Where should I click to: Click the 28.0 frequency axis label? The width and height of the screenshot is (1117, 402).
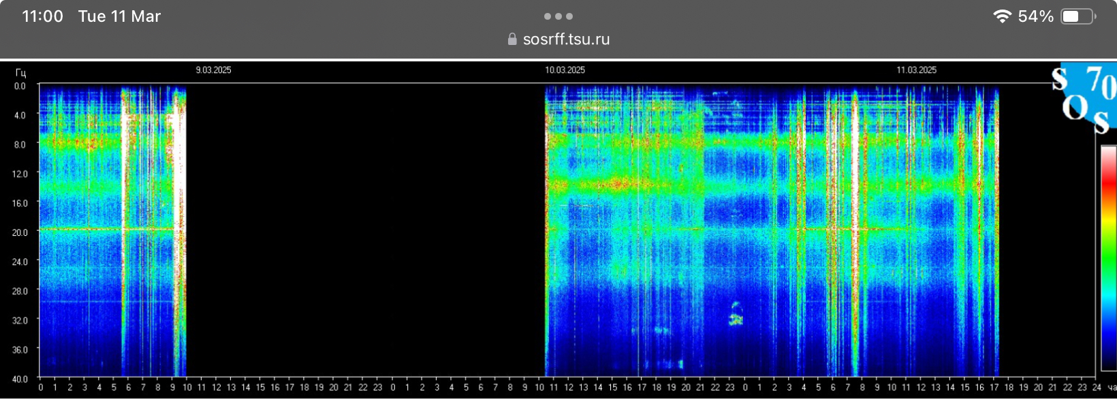pos(20,291)
